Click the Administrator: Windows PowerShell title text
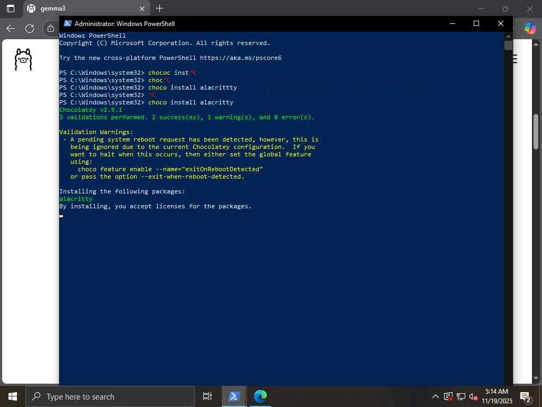 pos(124,23)
